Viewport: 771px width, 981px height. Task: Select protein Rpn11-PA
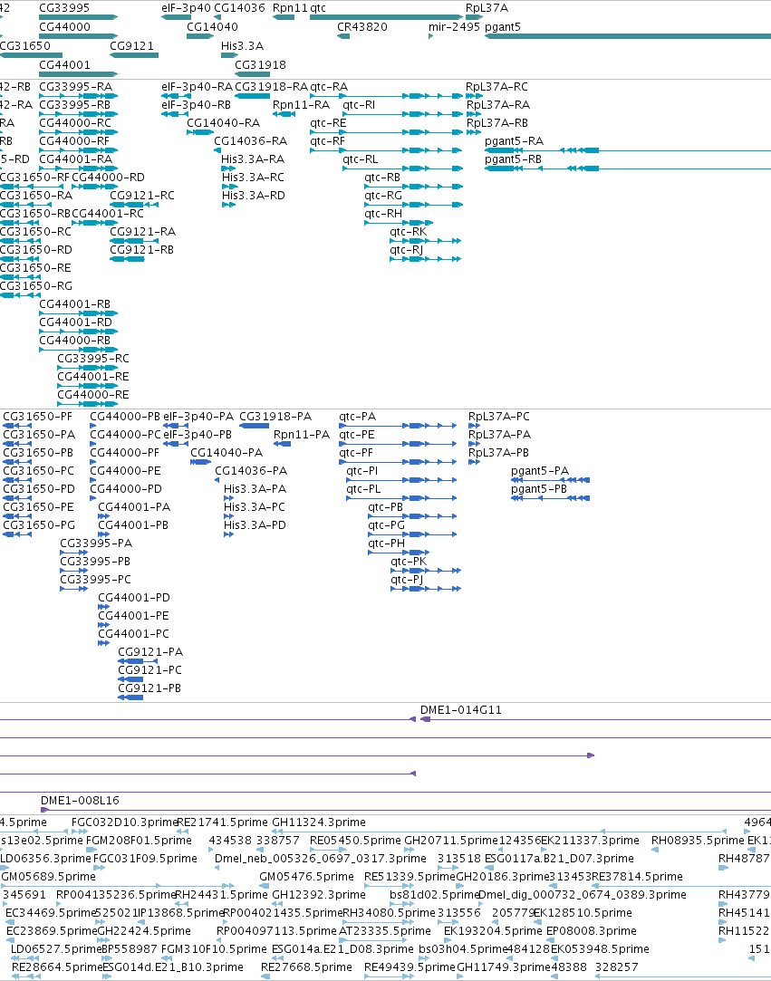pyautogui.click(x=302, y=434)
